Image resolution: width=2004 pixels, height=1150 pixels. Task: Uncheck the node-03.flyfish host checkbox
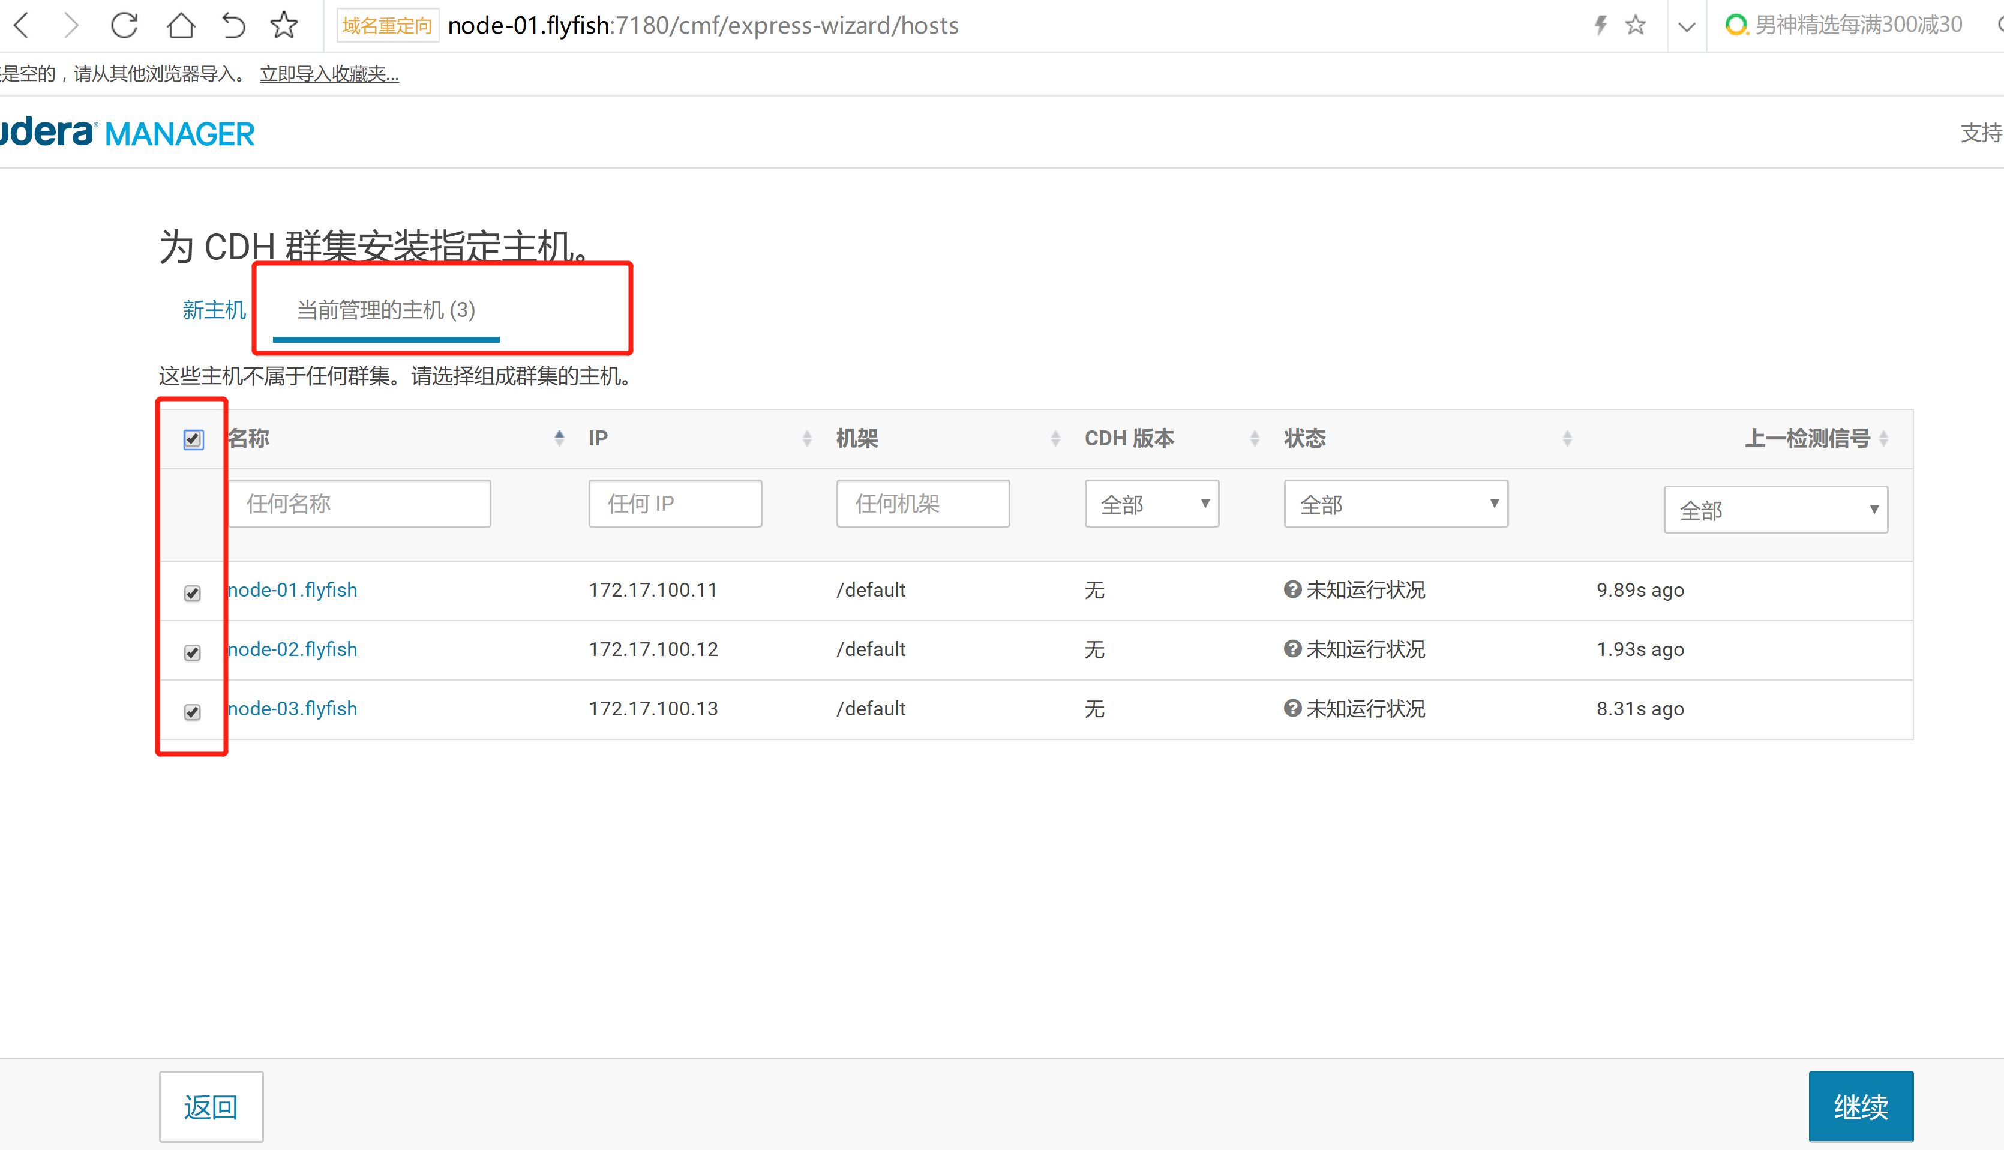(193, 712)
